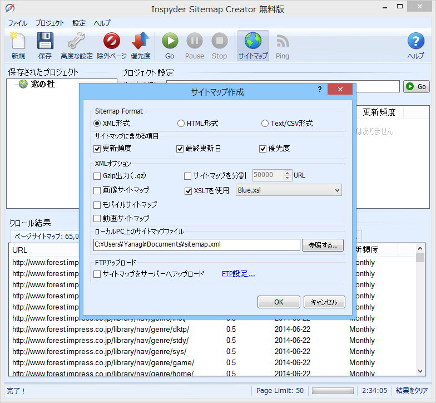
Task: Close the サイトマップ作成 dialog
Action: 340,89
